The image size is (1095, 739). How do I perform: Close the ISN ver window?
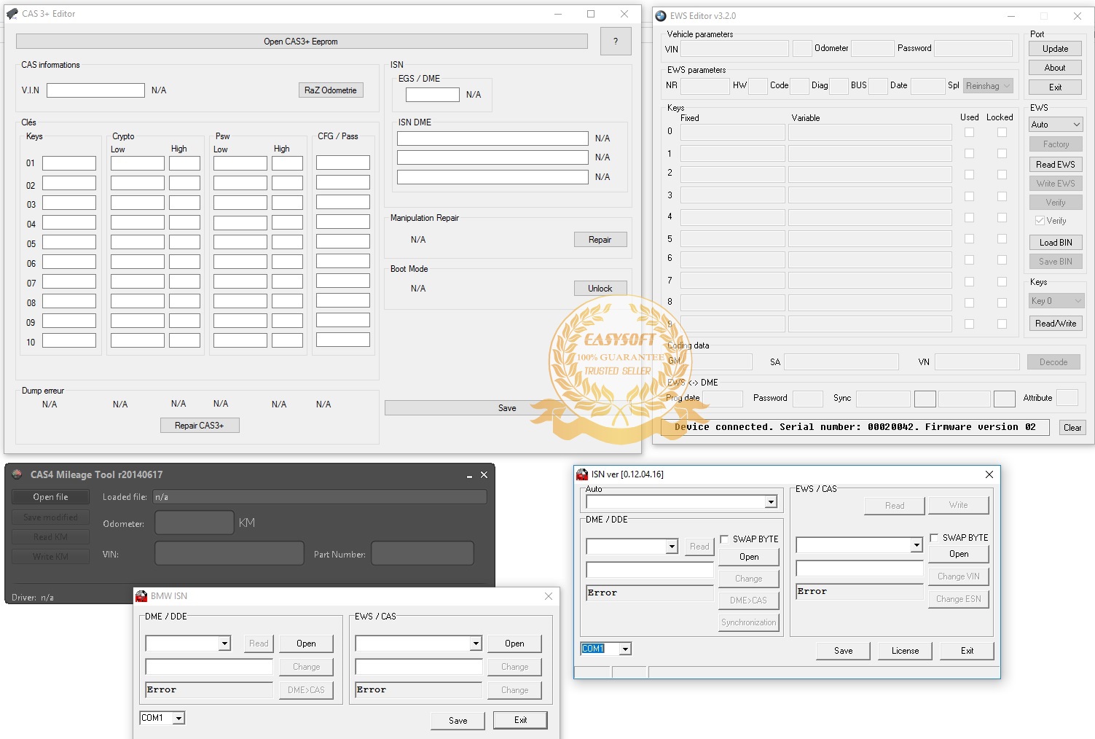989,474
